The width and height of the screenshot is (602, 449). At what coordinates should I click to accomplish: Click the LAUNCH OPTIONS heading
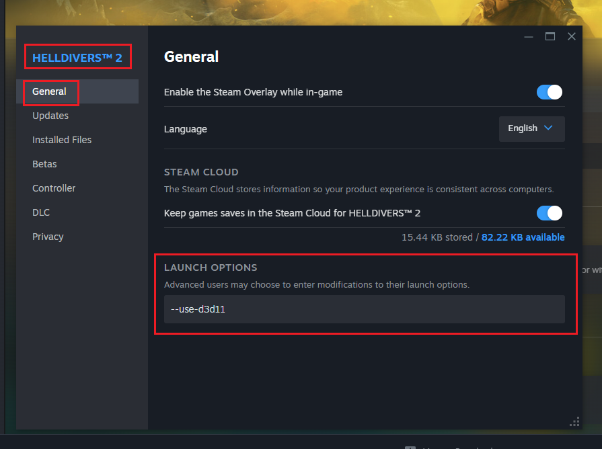coord(211,268)
